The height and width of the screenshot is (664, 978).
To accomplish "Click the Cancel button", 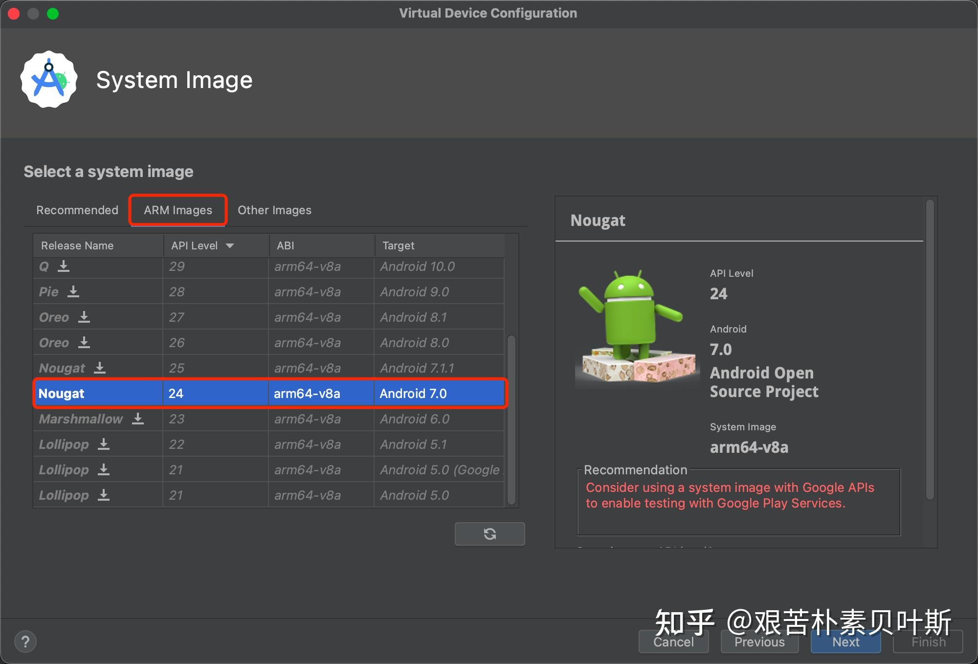I will pyautogui.click(x=673, y=642).
